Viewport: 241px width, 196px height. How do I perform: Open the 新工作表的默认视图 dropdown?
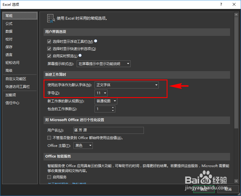click(114, 101)
